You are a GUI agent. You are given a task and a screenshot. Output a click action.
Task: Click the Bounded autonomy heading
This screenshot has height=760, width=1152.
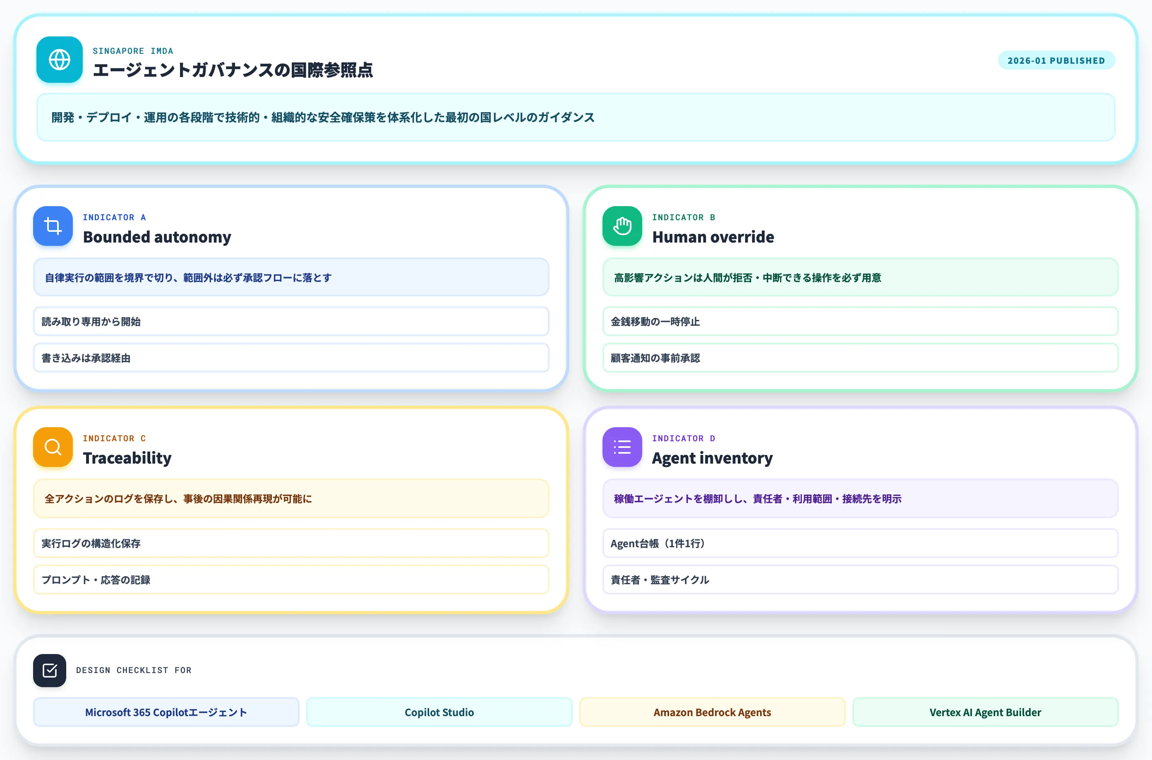click(x=157, y=237)
